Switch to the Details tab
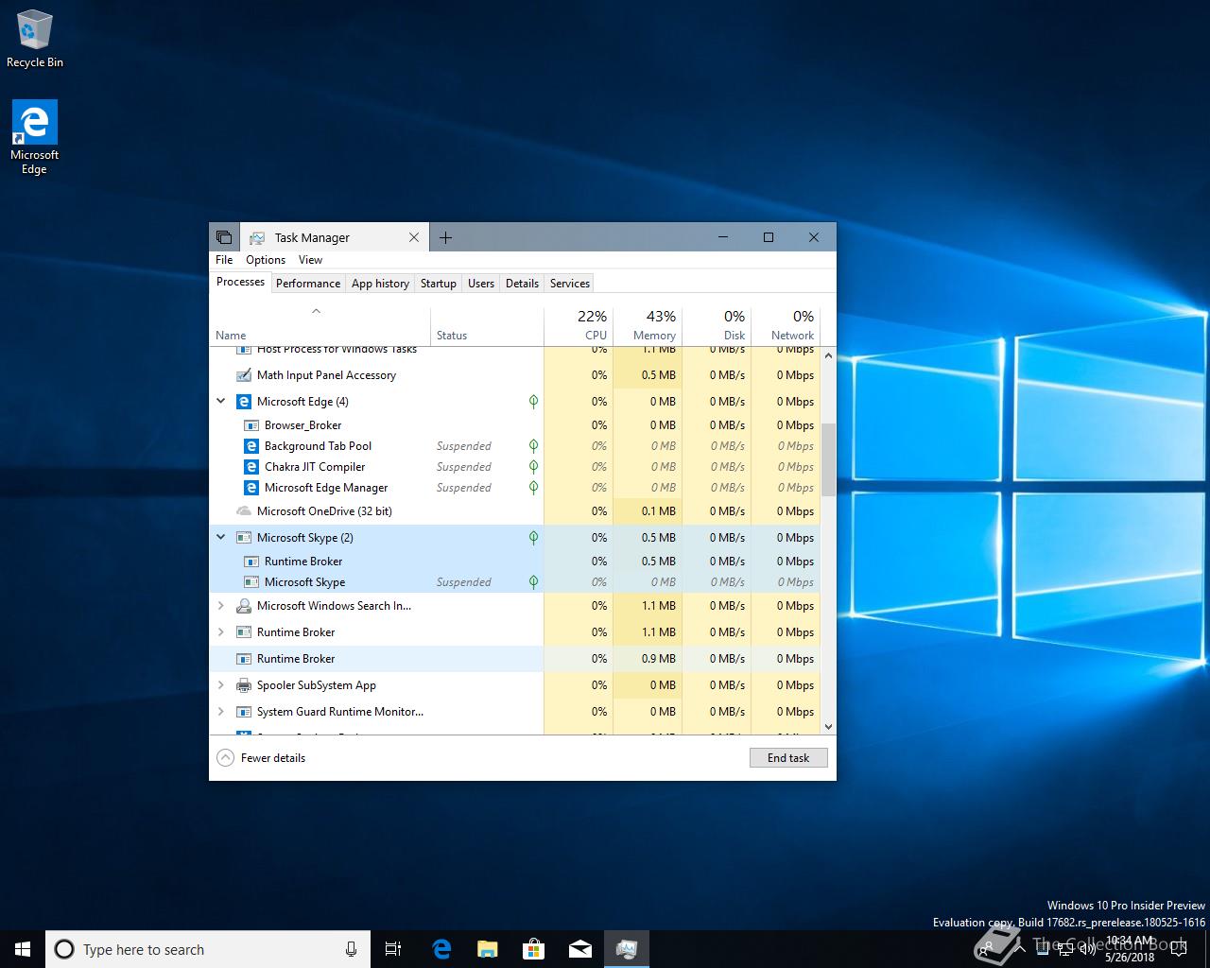The height and width of the screenshot is (968, 1210). point(522,284)
